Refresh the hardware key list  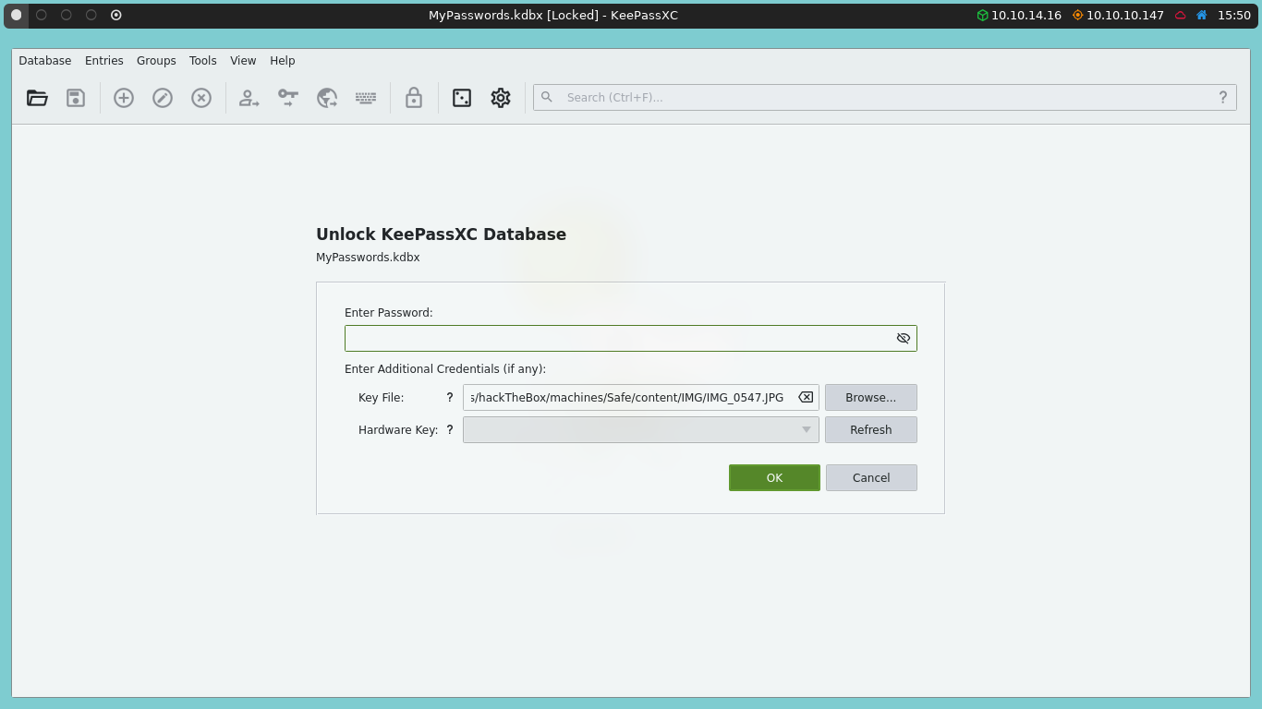point(871,430)
